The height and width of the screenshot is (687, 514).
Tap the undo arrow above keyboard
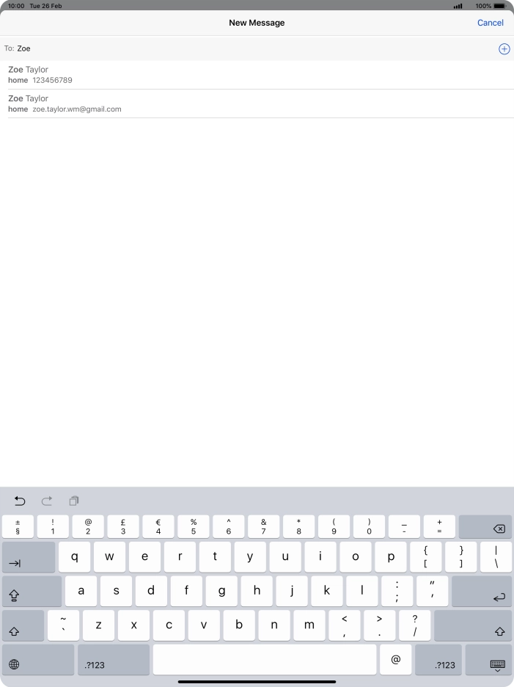click(20, 501)
